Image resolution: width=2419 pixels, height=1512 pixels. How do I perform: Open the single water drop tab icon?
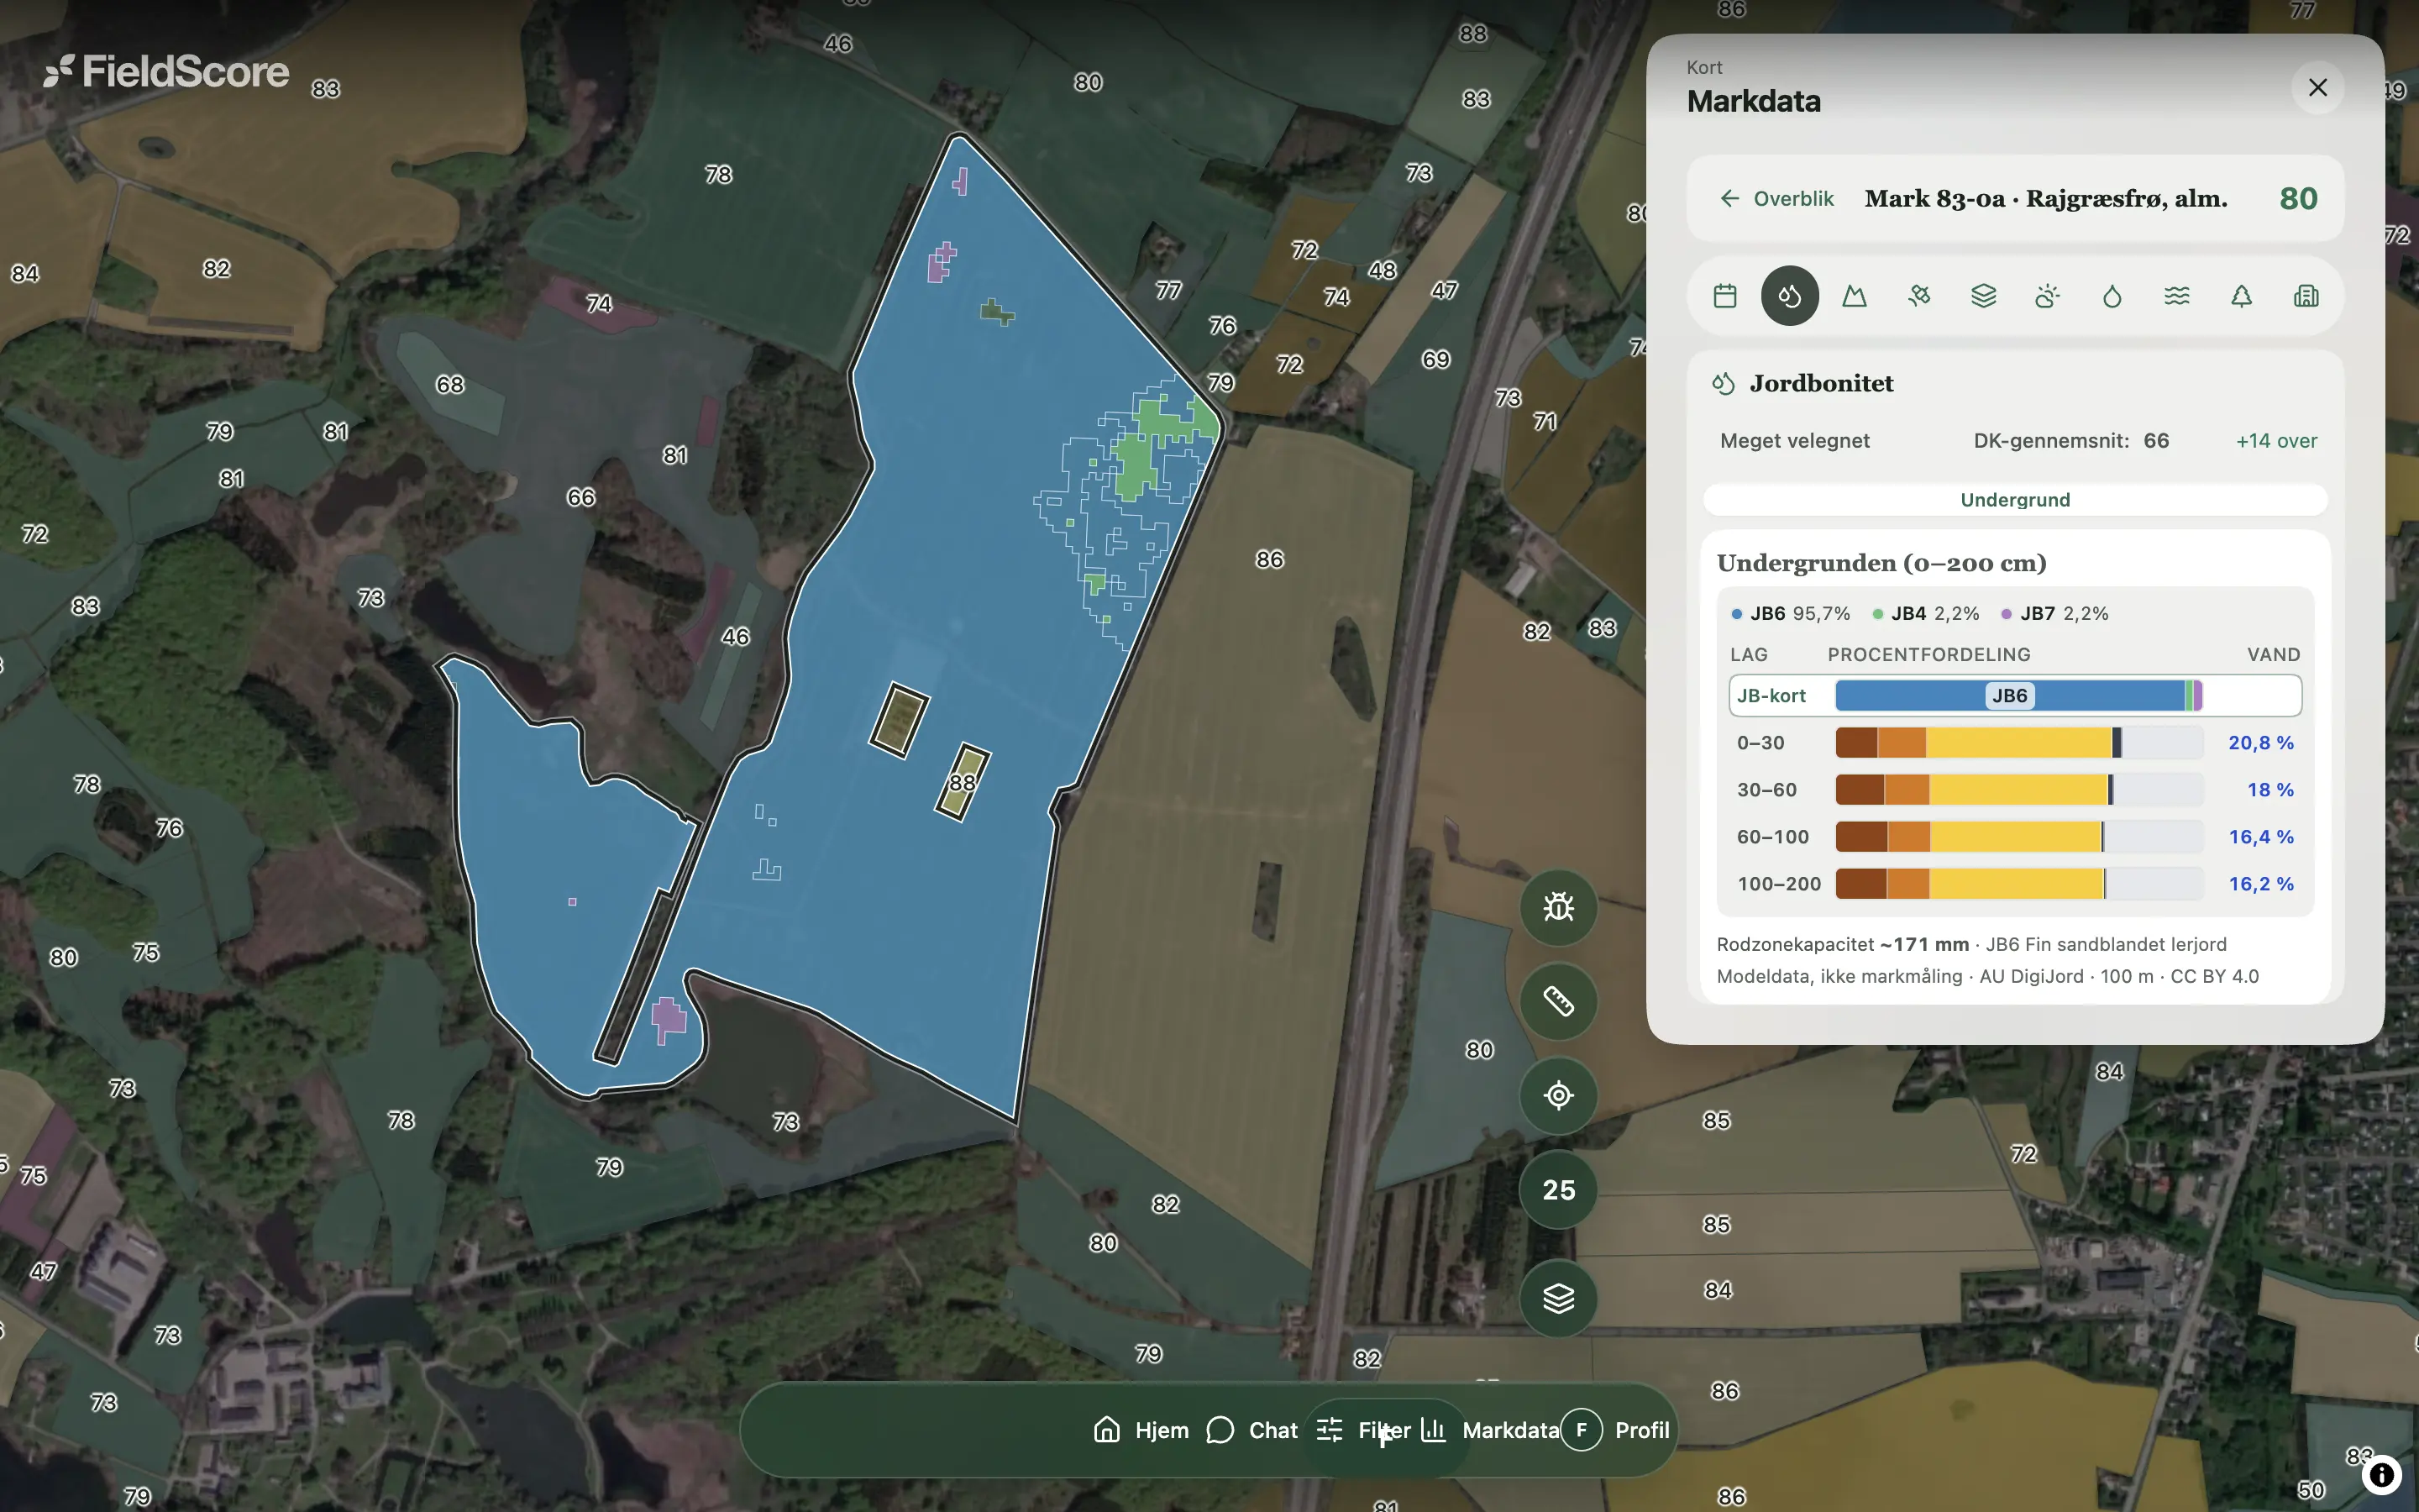click(x=2112, y=296)
